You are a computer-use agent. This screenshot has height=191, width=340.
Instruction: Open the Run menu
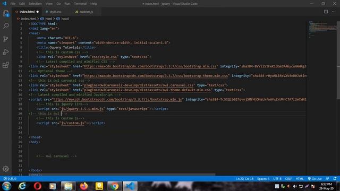(67, 4)
